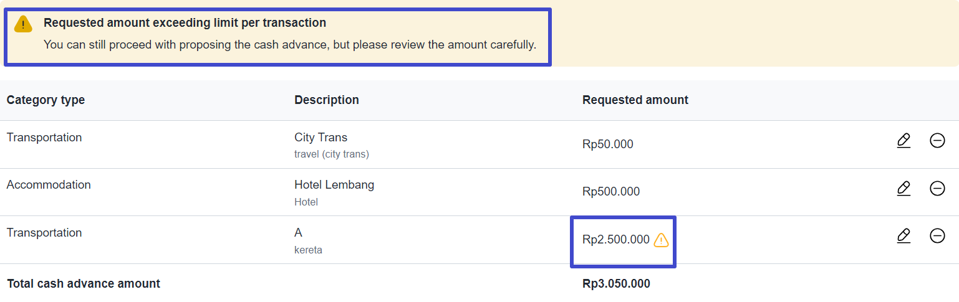Click the Rp3.050.000 total amount
Screen dimensions: 959x302
[x=616, y=284]
